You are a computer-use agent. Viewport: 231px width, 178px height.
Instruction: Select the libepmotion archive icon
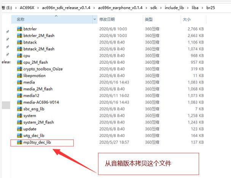(20, 76)
